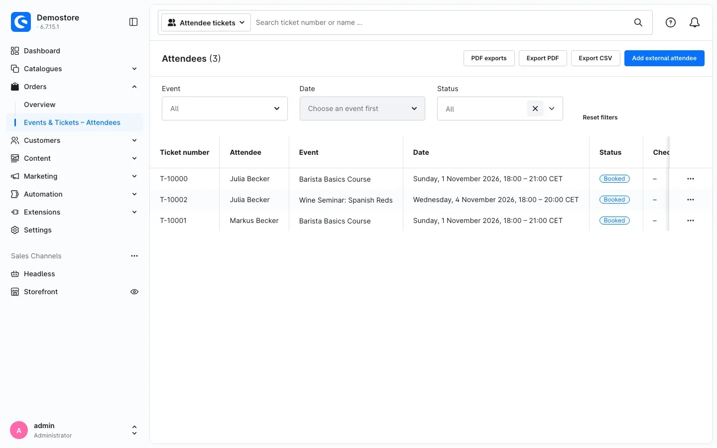Click the Demostore logo icon
Viewport: 717px width, 448px height.
pos(21,22)
